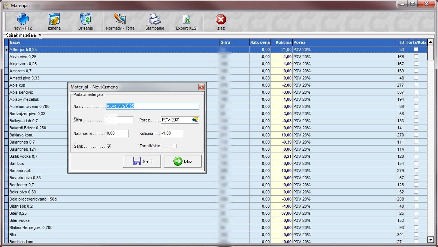Click quantity 21,00 in After parti row
The width and height of the screenshot is (438, 247).
click(x=282, y=49)
